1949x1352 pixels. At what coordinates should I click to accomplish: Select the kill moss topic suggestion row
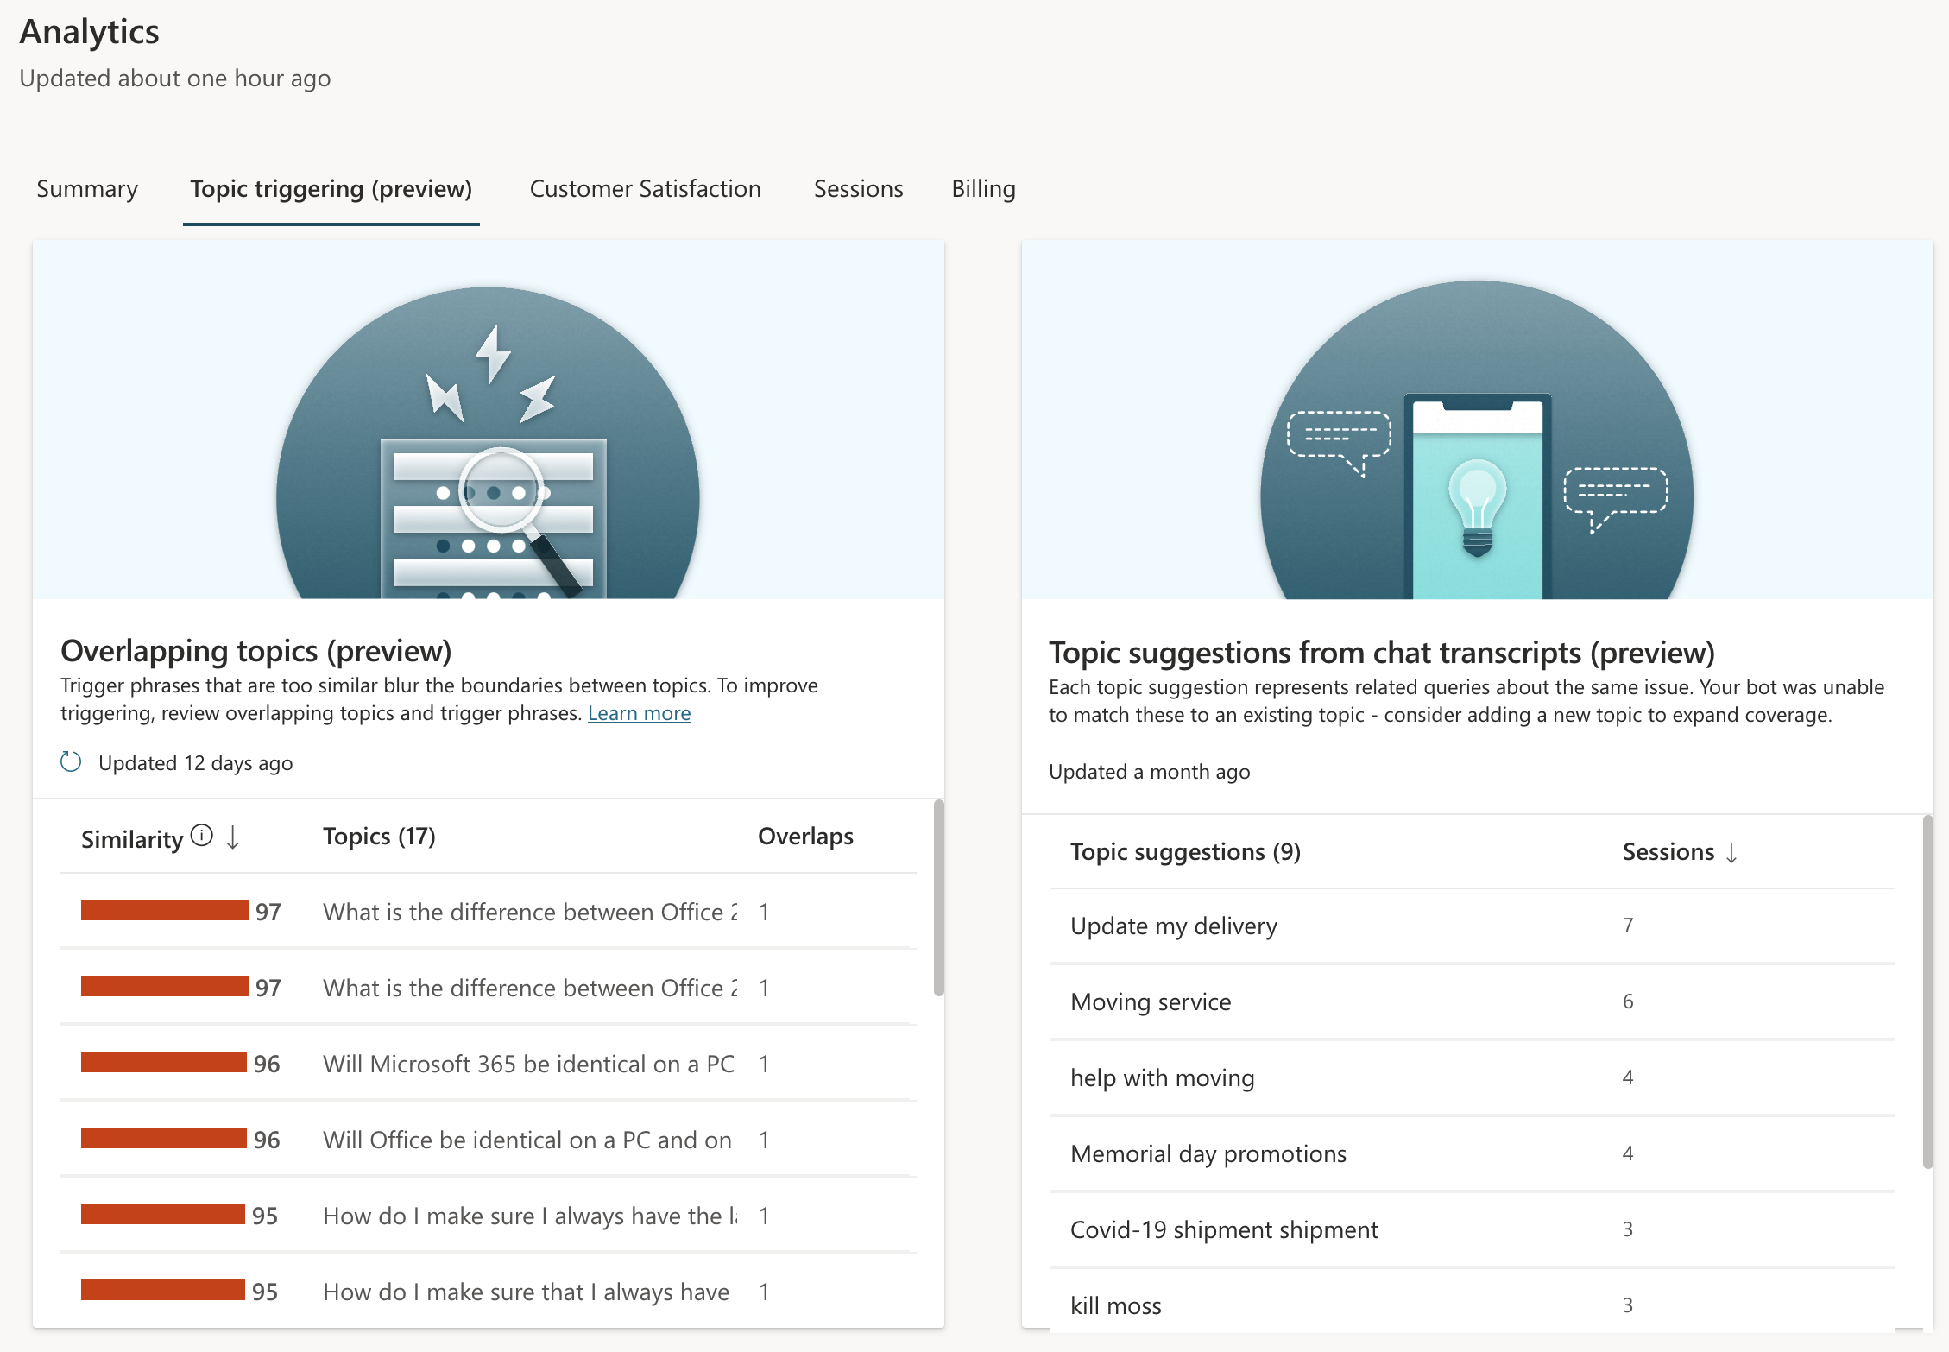pos(1116,1305)
